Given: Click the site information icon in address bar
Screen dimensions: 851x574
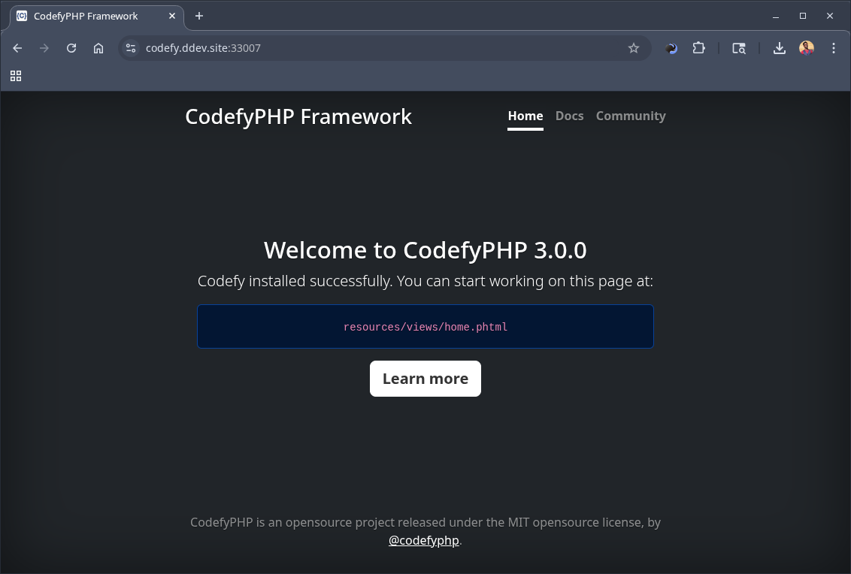Looking at the screenshot, I should click(131, 47).
